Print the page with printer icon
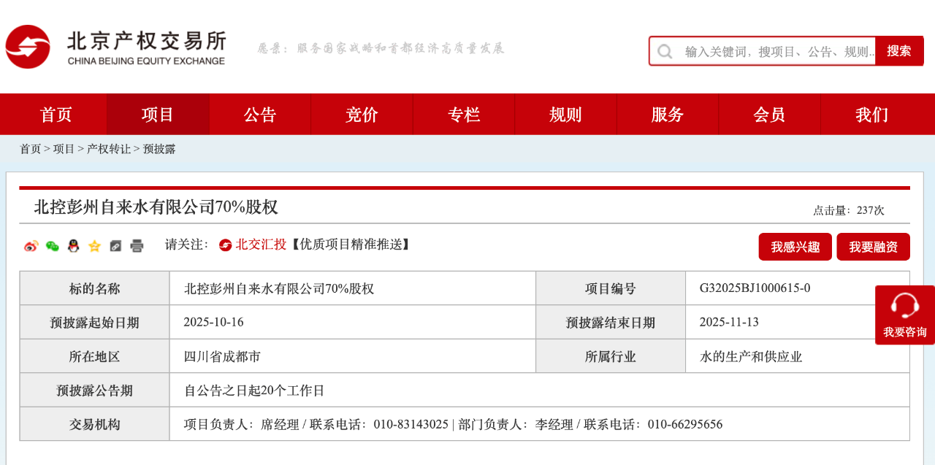Viewport: 935px width, 465px height. 137,246
